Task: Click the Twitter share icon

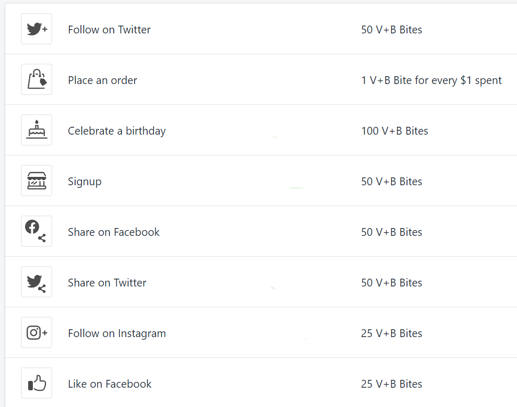Action: coord(37,282)
